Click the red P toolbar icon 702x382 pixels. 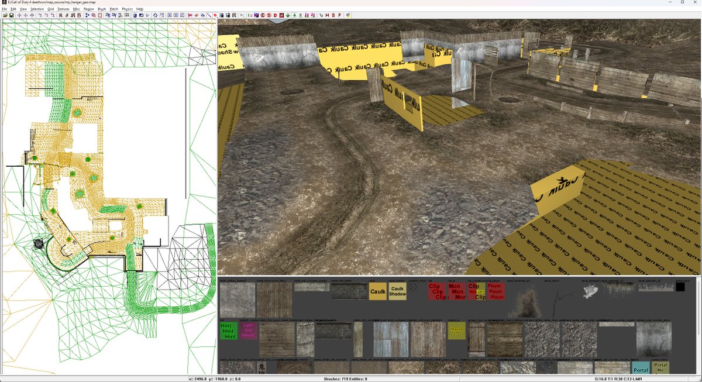[339, 15]
